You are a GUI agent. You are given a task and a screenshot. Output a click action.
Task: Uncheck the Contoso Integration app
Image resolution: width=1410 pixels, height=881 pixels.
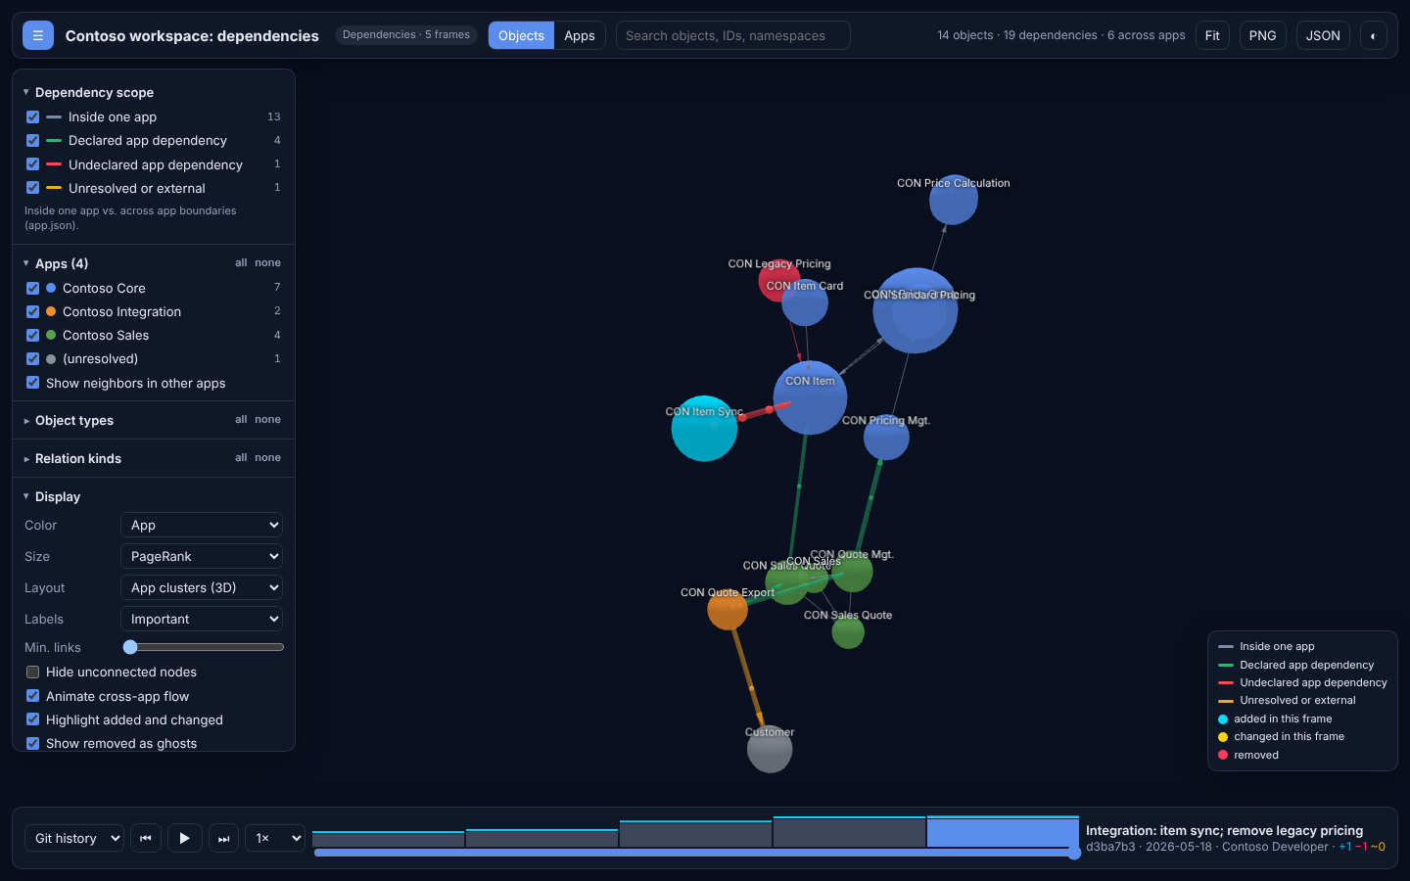click(x=32, y=311)
